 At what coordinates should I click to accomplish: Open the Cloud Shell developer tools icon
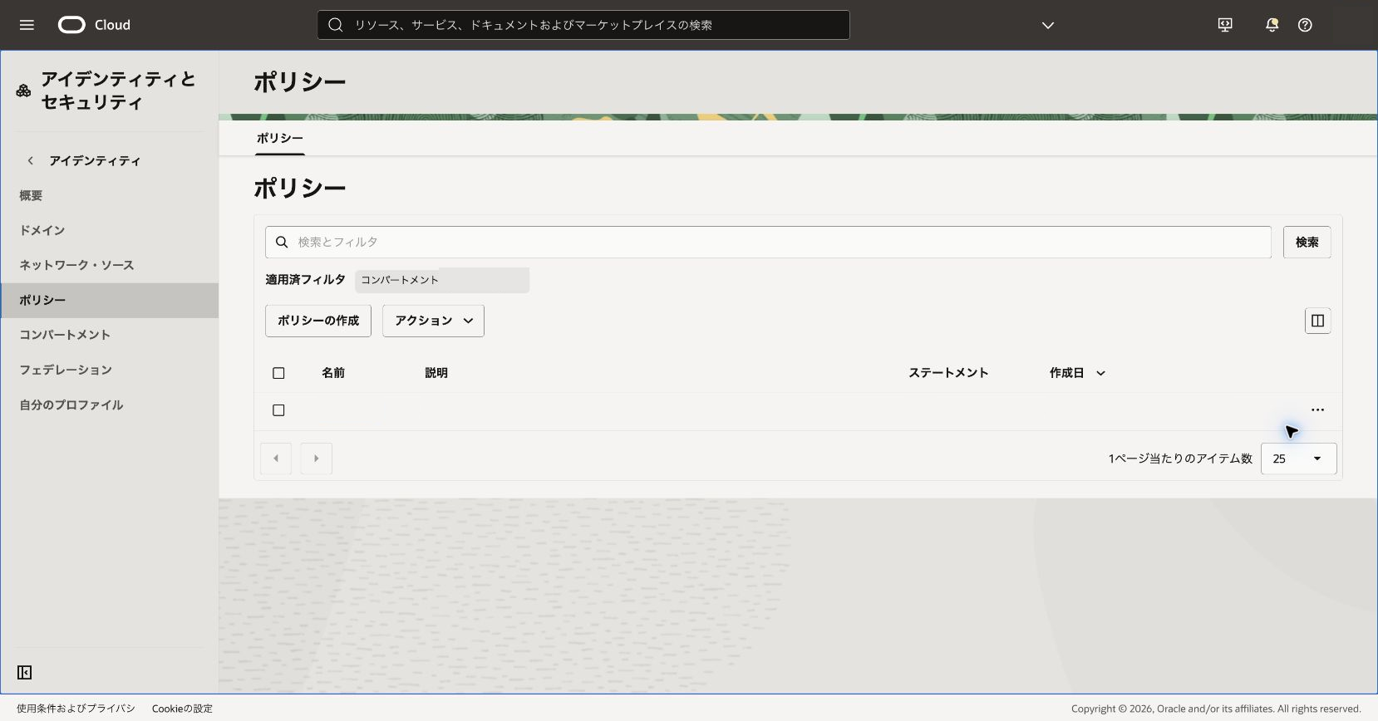pyautogui.click(x=1225, y=25)
